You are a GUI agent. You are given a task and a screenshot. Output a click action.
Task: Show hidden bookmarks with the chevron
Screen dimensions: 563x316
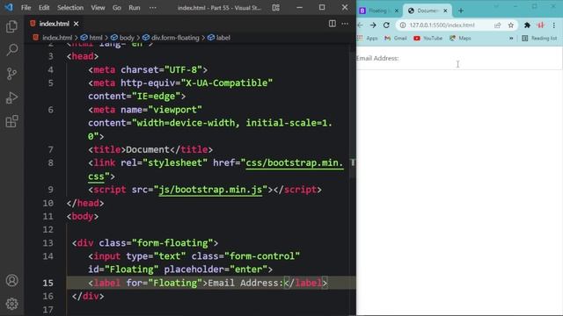pyautogui.click(x=511, y=38)
